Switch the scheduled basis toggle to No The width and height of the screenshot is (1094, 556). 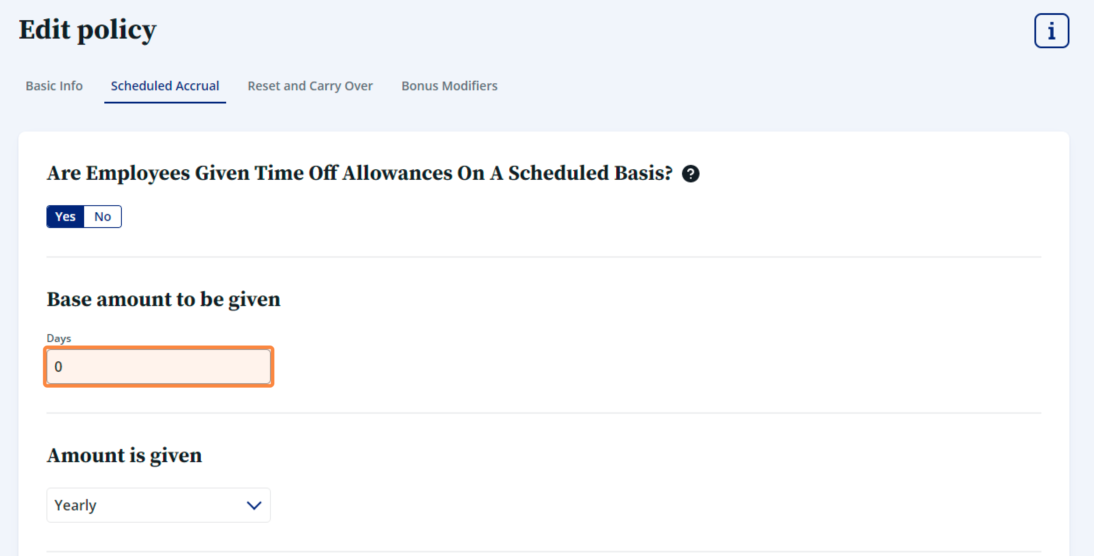click(x=103, y=217)
